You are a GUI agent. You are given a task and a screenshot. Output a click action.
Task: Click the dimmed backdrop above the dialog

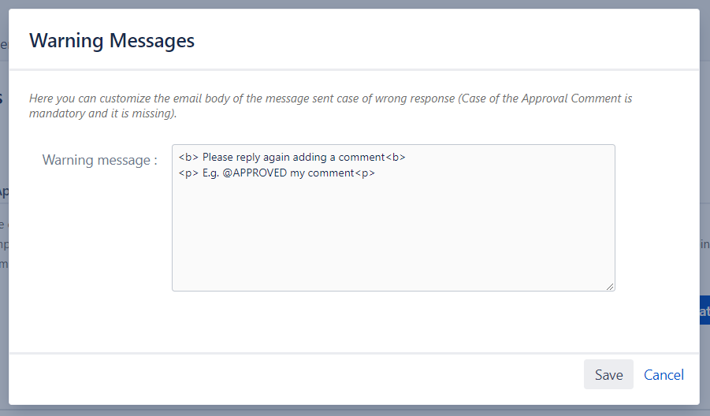click(x=355, y=4)
